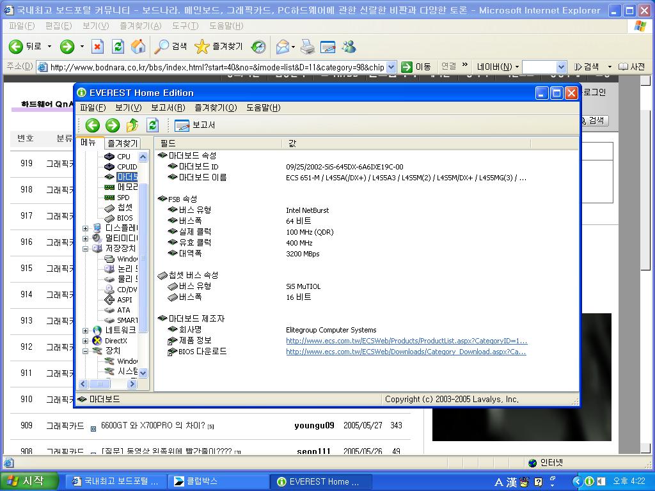Image resolution: width=655 pixels, height=491 pixels.
Task: Click into the IE address URL field
Action: (216, 67)
